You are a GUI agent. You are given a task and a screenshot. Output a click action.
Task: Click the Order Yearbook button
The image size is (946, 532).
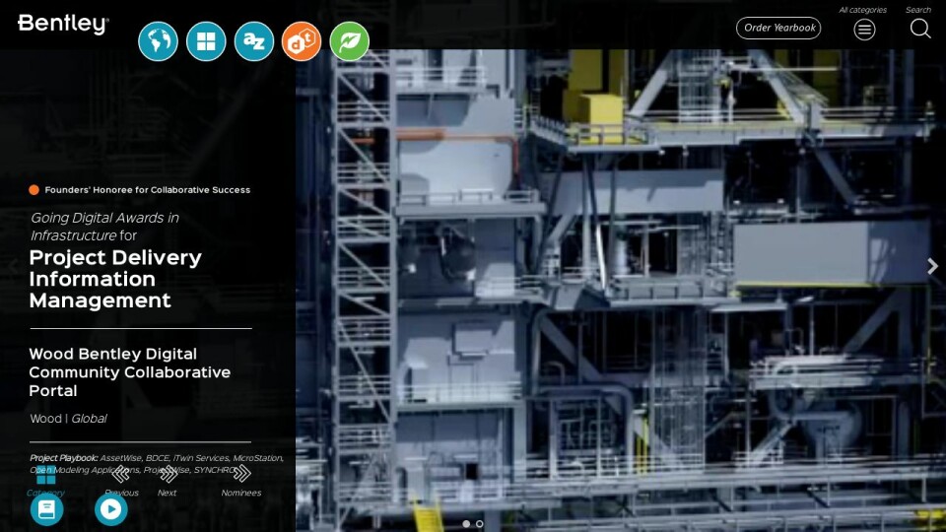pos(778,28)
